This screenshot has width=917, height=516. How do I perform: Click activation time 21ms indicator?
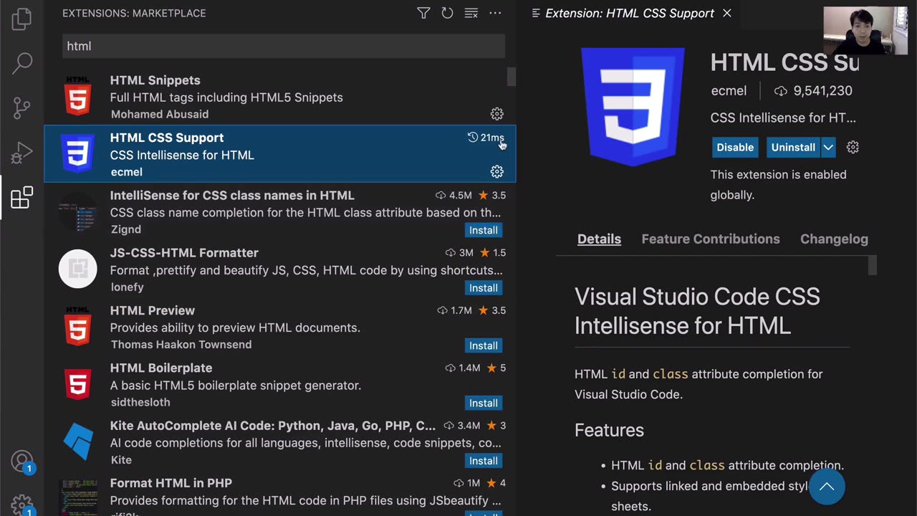pyautogui.click(x=486, y=138)
